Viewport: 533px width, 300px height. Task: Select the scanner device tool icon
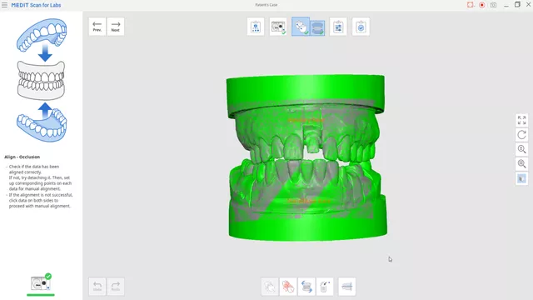[x=325, y=287]
